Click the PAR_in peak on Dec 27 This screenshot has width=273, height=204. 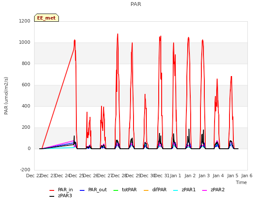coord(118,34)
